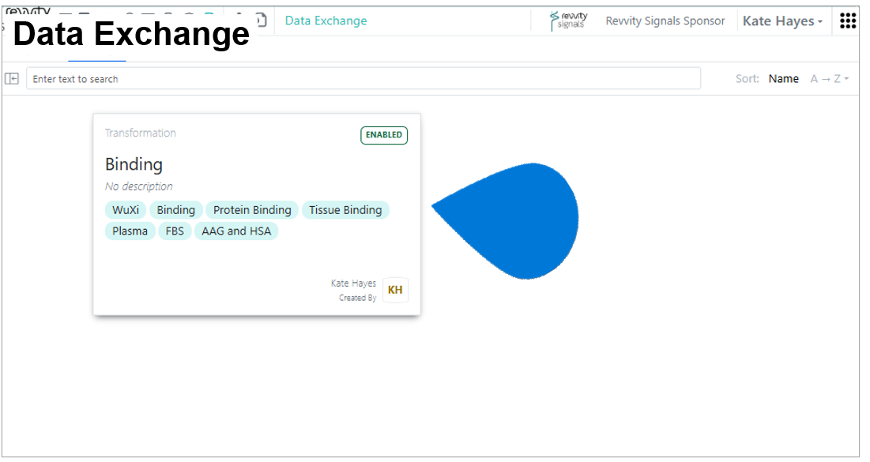Image resolution: width=870 pixels, height=462 pixels.
Task: Select the Tissue Binding tag
Action: 345,210
